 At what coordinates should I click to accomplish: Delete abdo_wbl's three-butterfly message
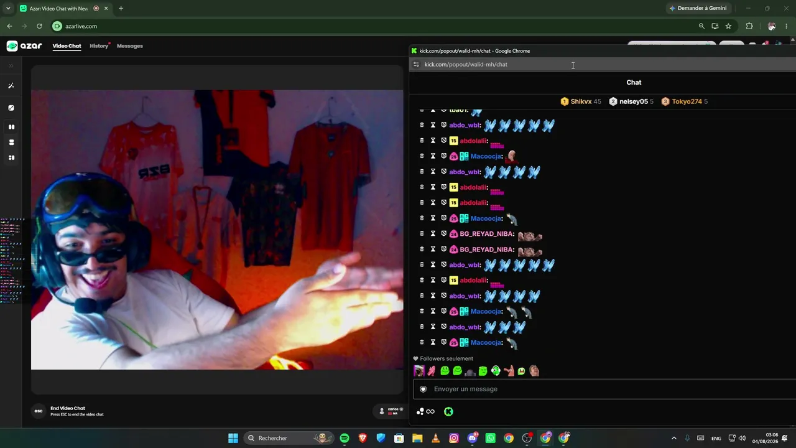422,327
